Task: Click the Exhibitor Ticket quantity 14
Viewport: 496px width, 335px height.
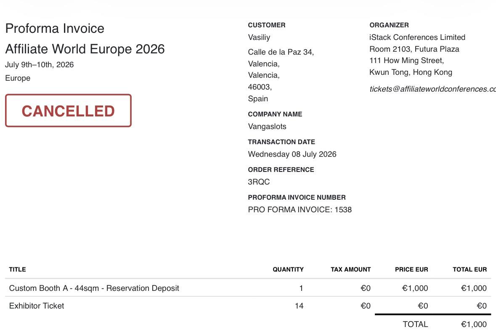Action: [299, 306]
